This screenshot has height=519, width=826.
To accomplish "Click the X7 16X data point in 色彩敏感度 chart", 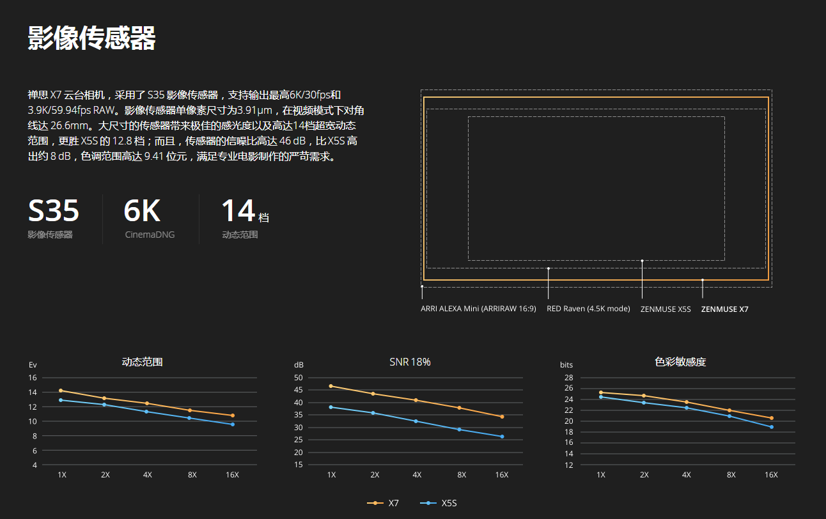I will pyautogui.click(x=772, y=418).
